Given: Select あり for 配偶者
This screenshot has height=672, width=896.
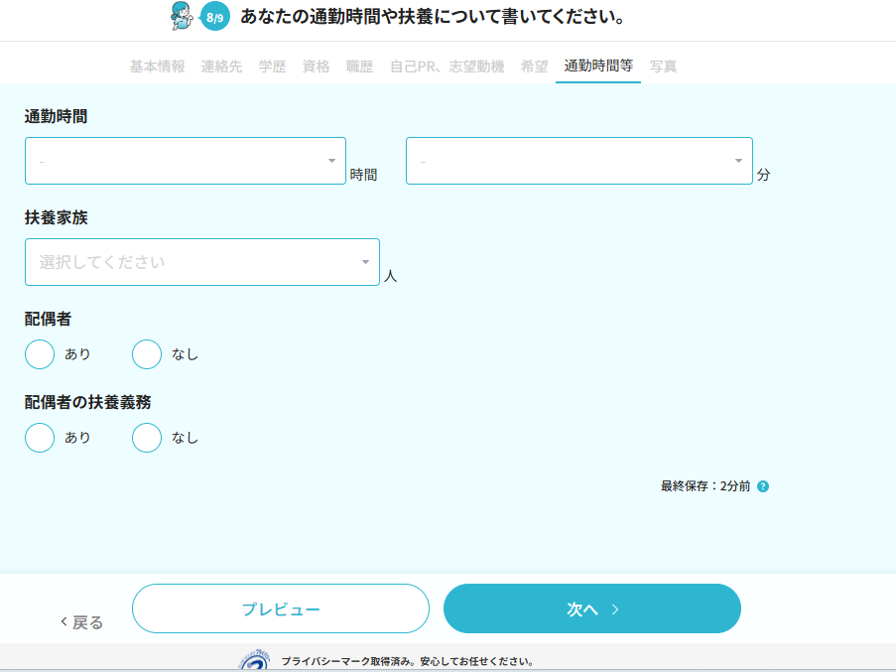Looking at the screenshot, I should (x=40, y=354).
